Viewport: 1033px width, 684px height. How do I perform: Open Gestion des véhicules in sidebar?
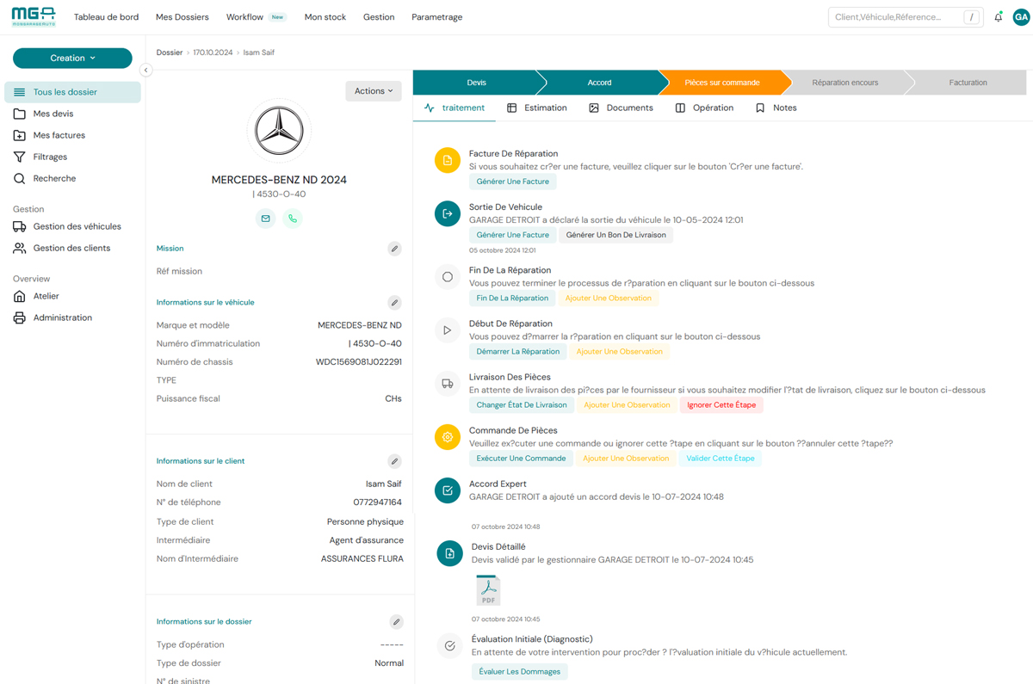coord(77,227)
